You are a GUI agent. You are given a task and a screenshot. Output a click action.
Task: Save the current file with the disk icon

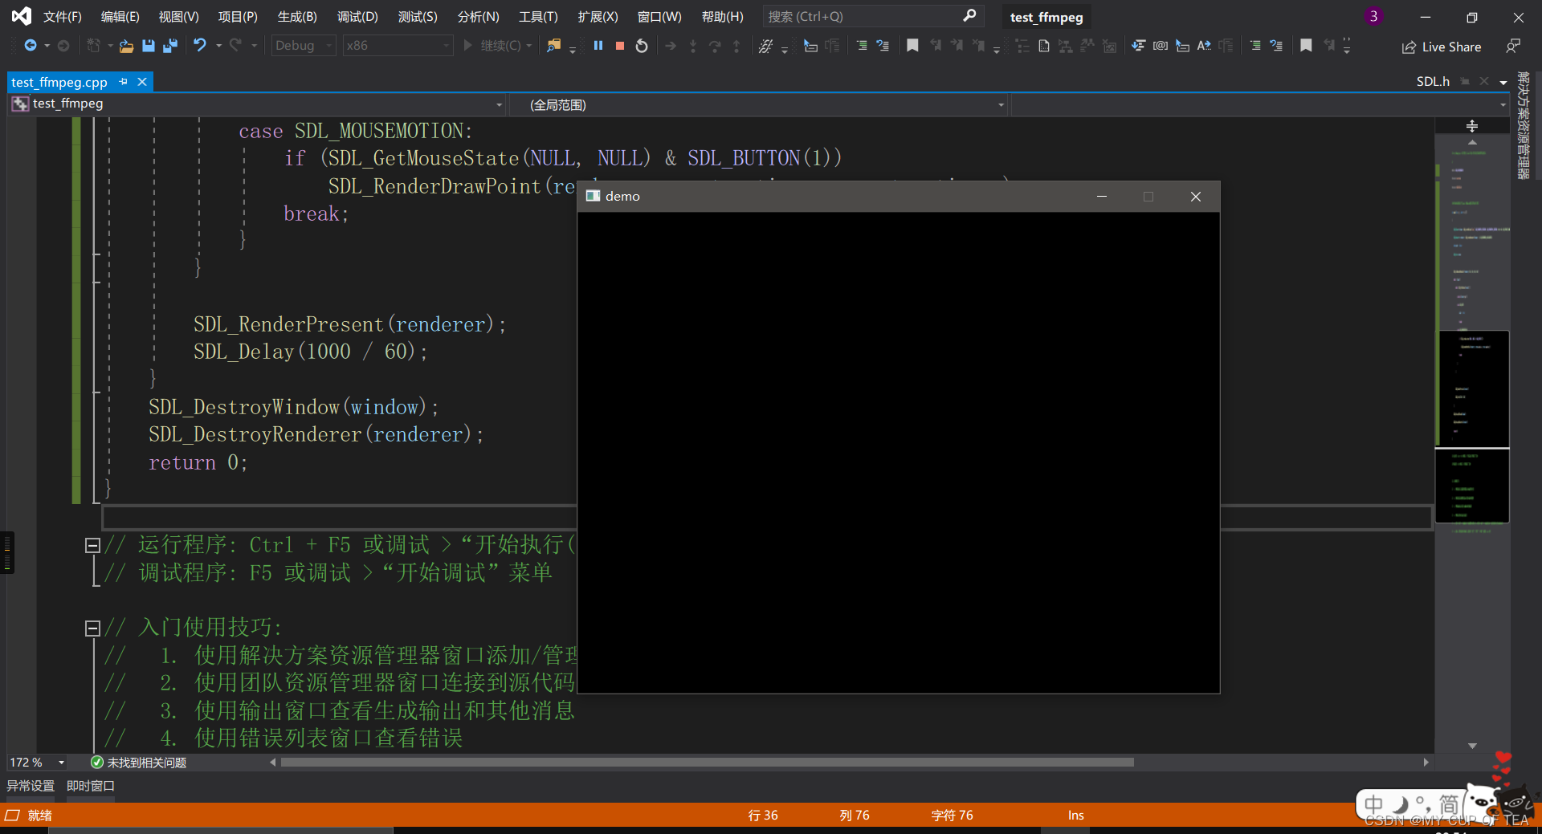tap(148, 46)
